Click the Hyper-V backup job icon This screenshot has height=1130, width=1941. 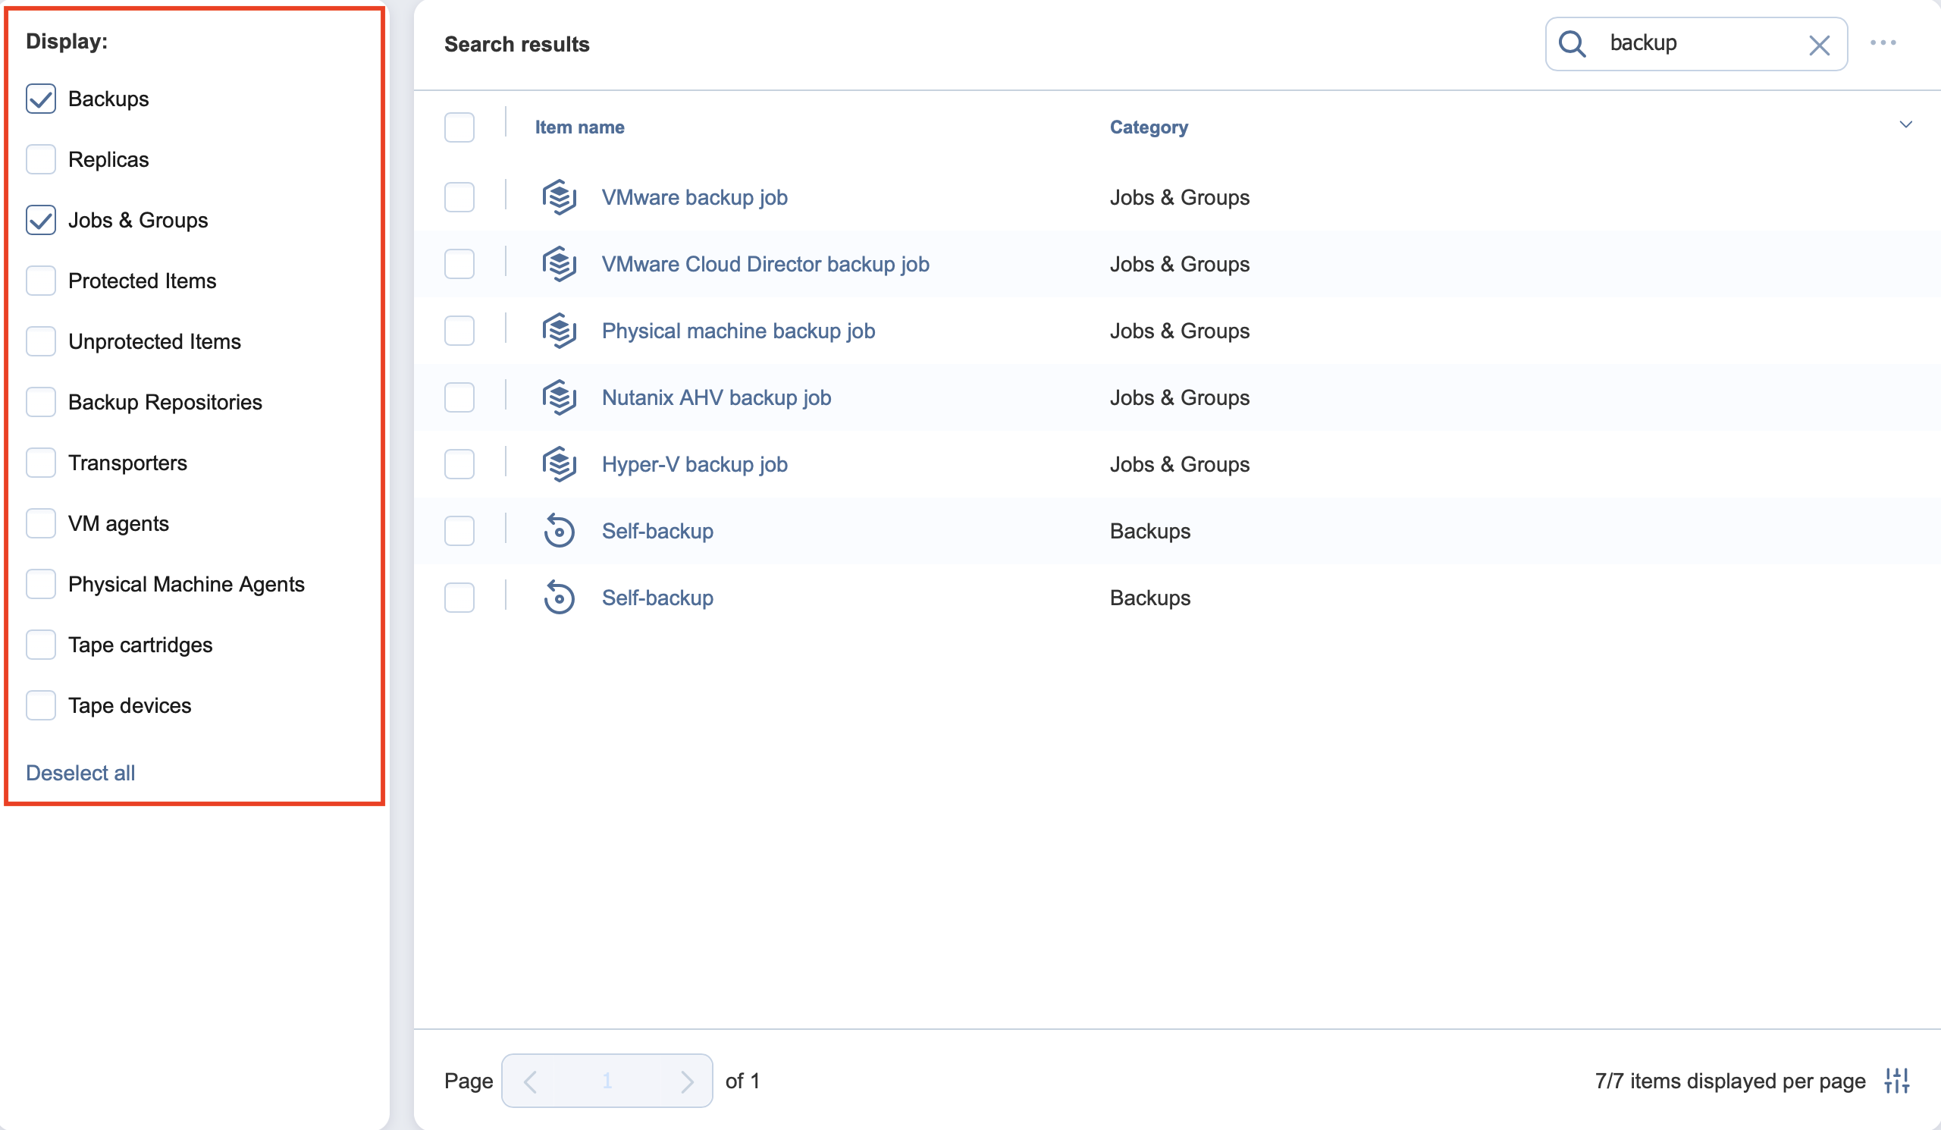point(560,464)
